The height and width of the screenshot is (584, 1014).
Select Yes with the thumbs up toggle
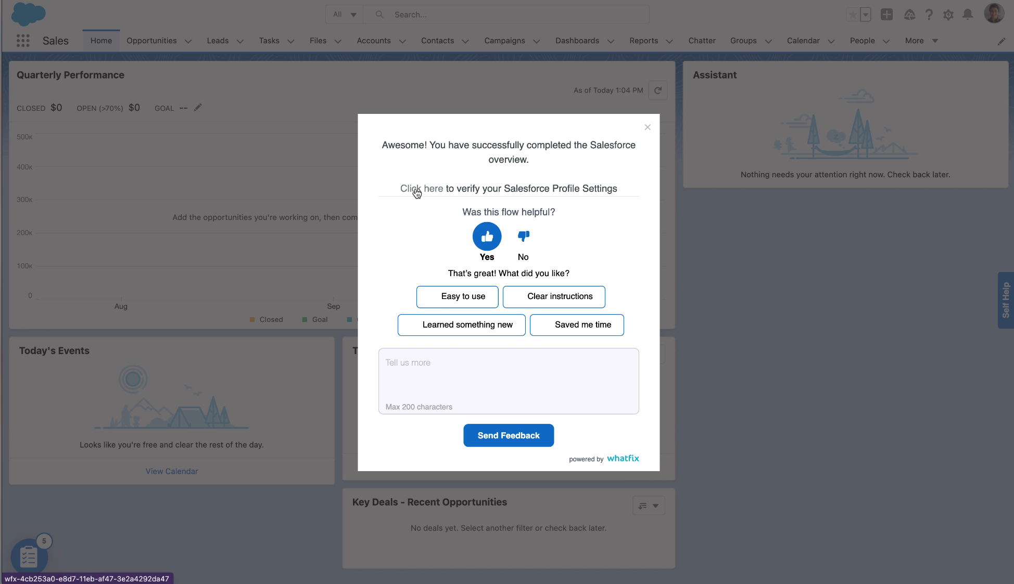487,236
